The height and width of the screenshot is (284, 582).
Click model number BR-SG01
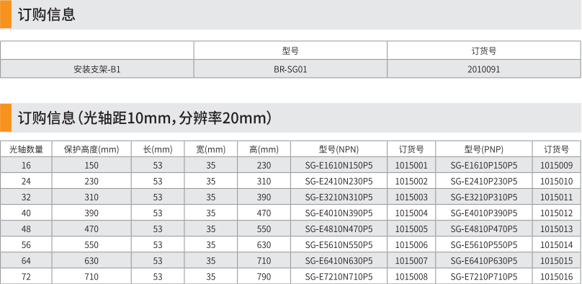pyautogui.click(x=290, y=69)
